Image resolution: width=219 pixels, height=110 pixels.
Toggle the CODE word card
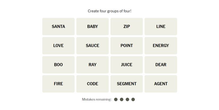(x=92, y=84)
